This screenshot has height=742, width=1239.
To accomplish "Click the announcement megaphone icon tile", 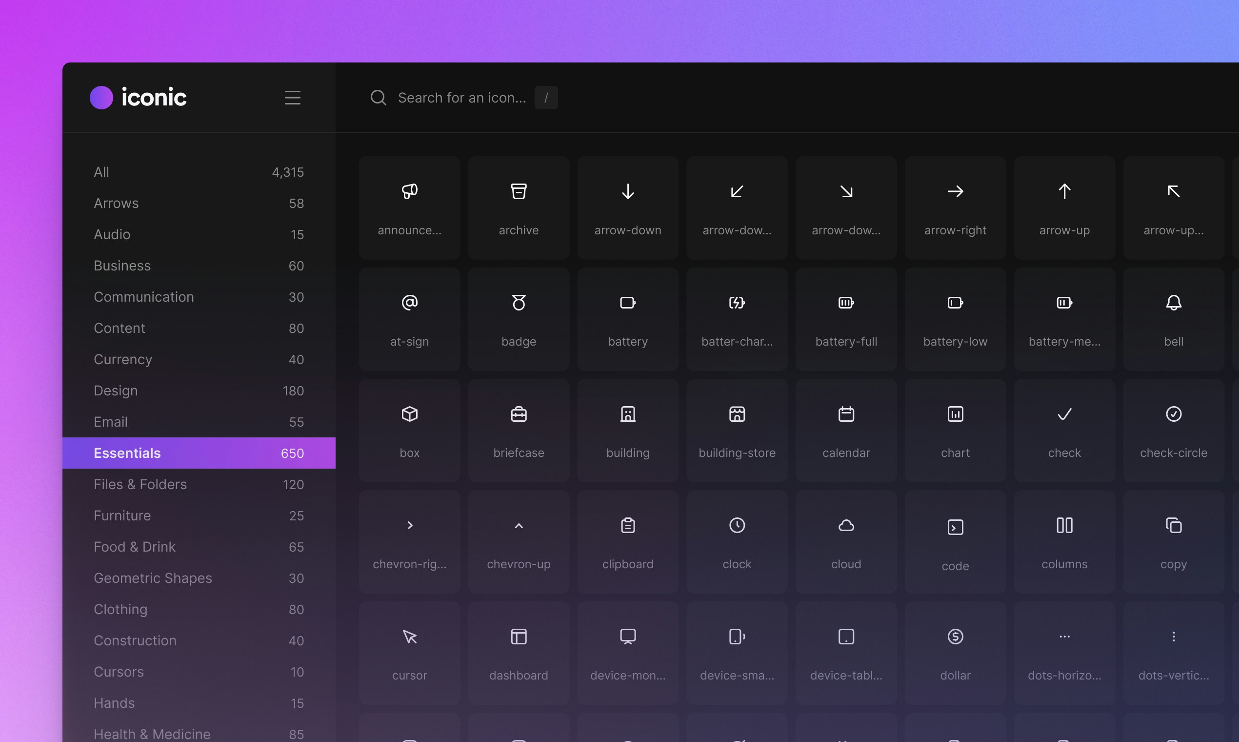I will pyautogui.click(x=409, y=207).
